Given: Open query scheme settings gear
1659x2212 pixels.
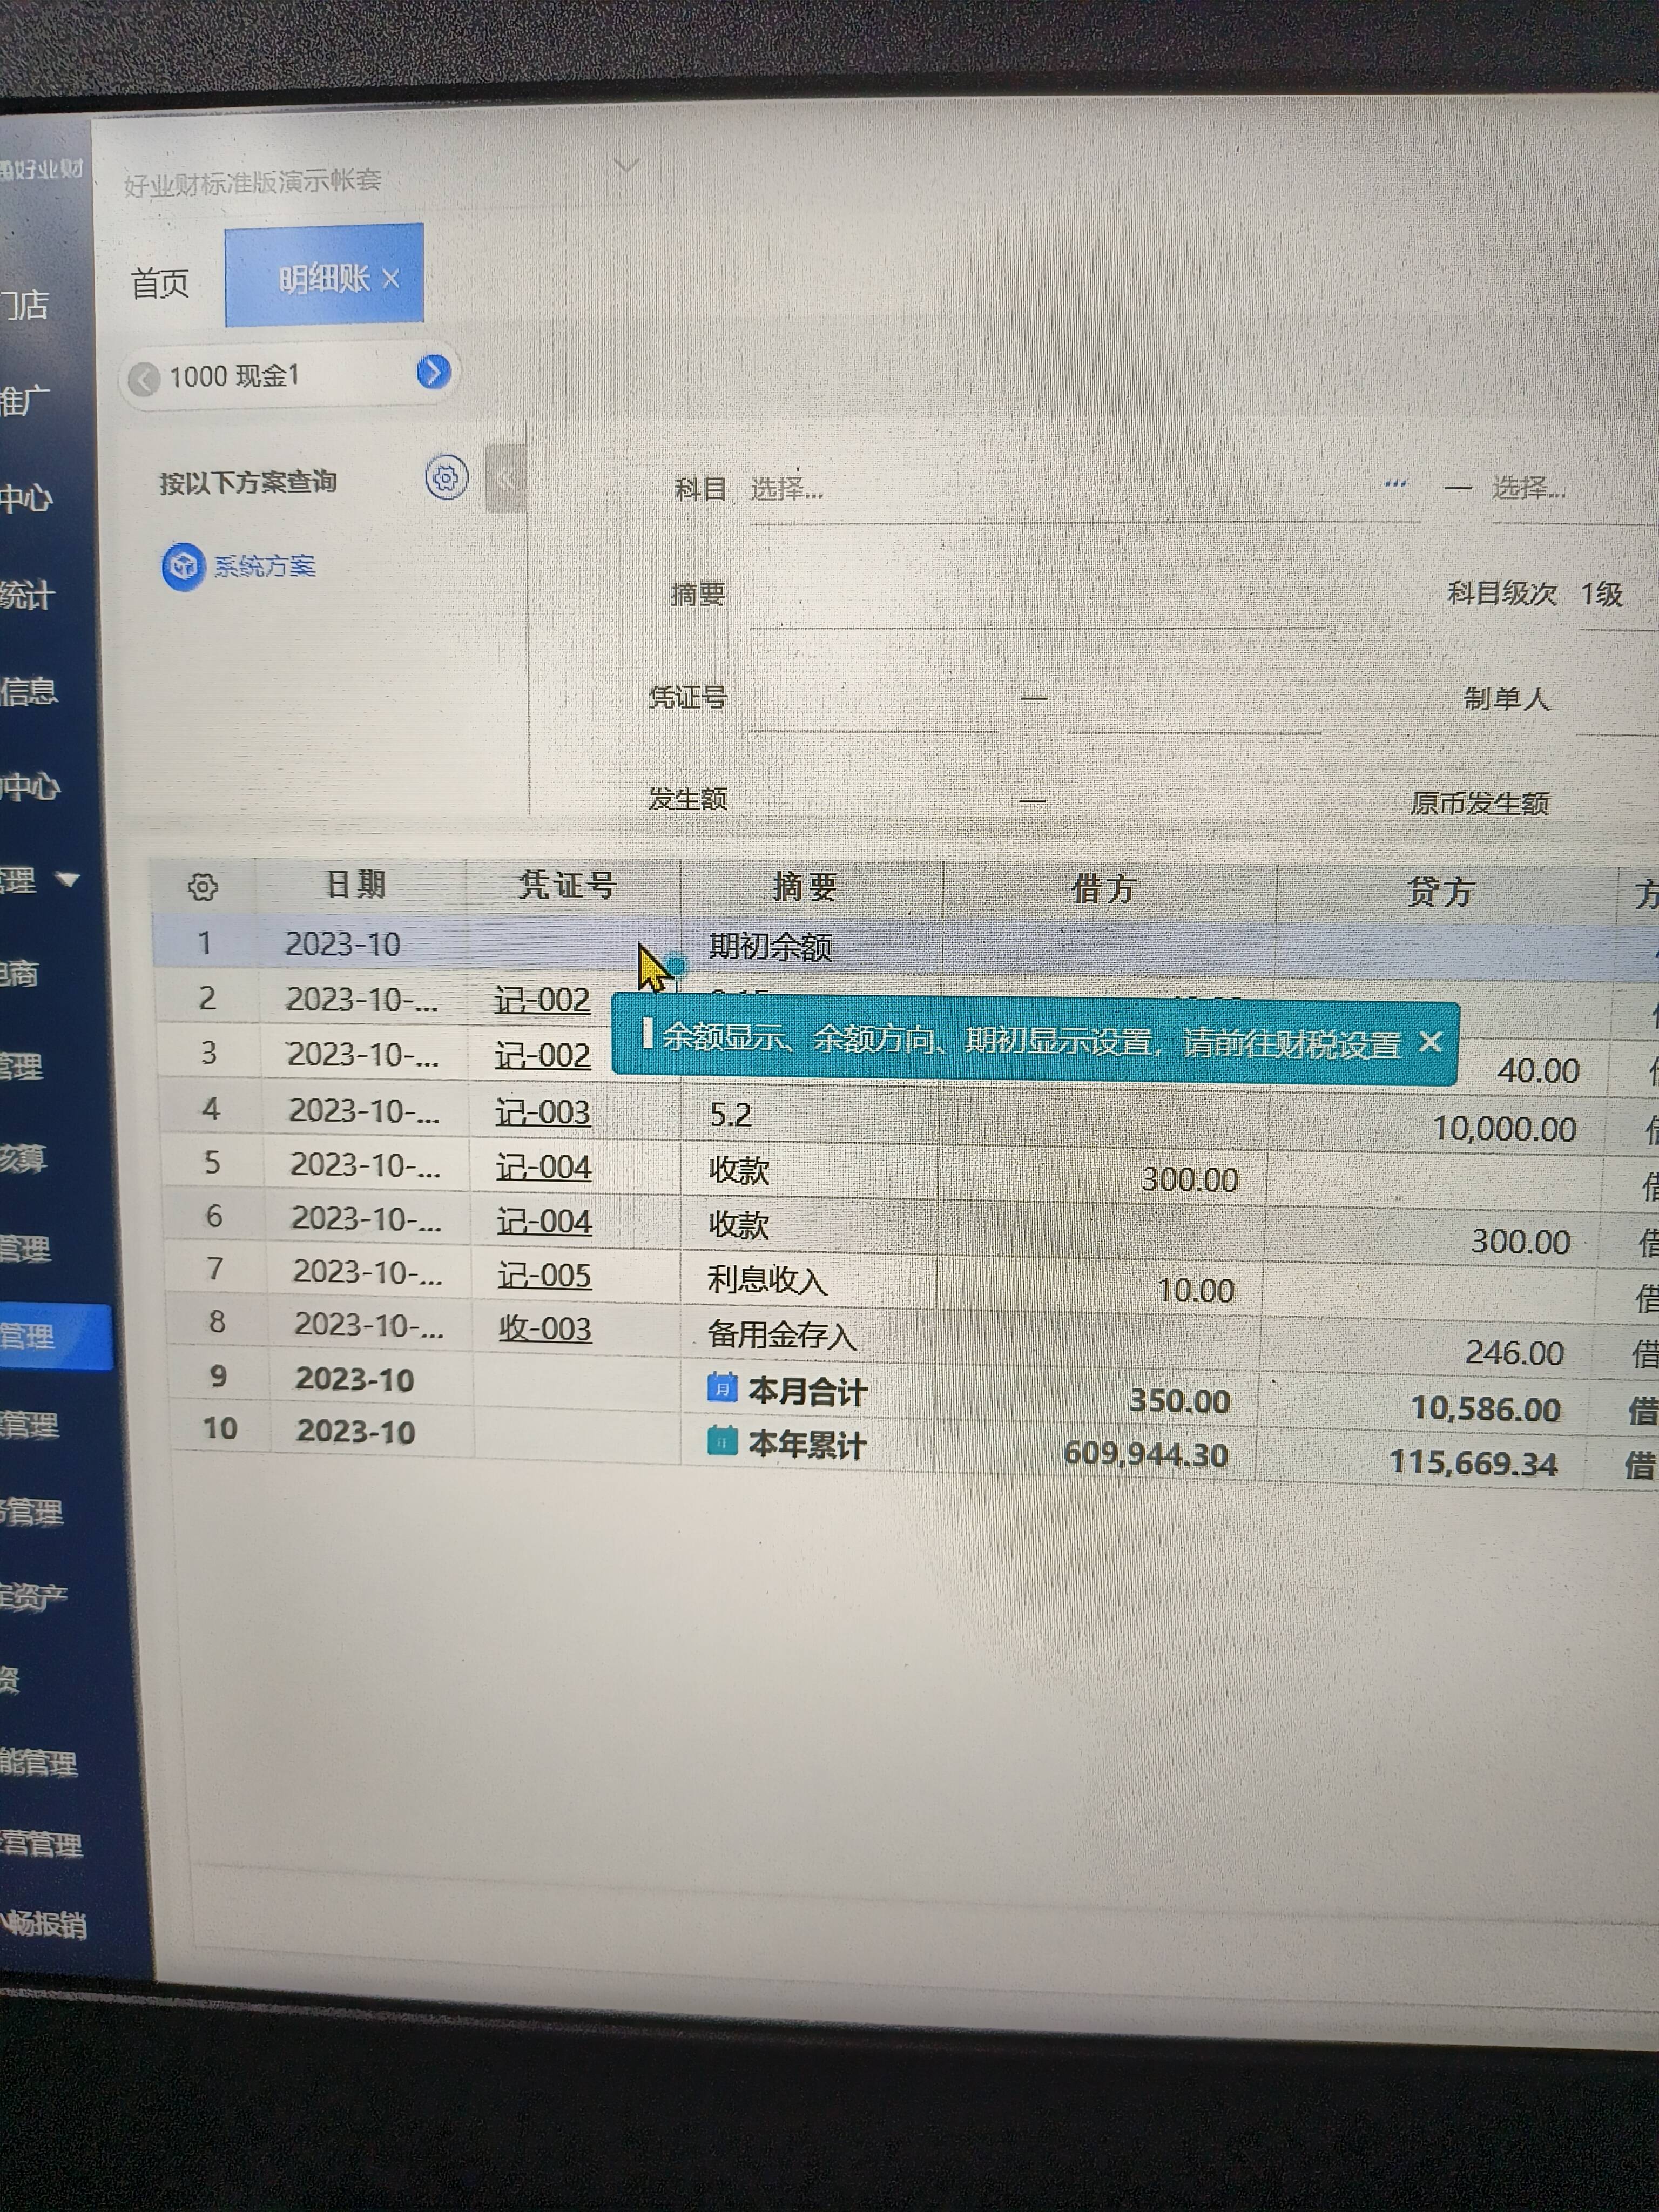Looking at the screenshot, I should point(446,478).
